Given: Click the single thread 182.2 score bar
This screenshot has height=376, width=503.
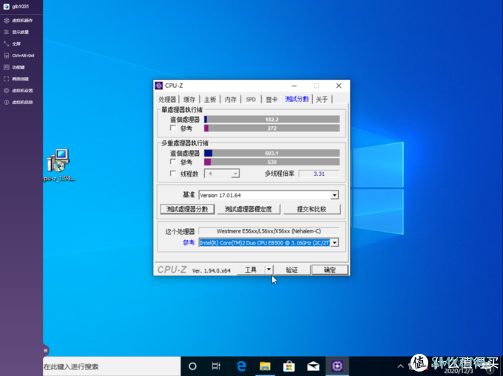Looking at the screenshot, I should click(x=271, y=120).
